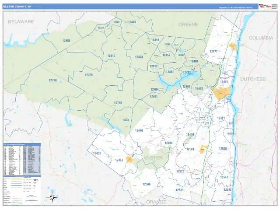The image size is (280, 210).
Task: Select the DELAWARE county label
Action: pos(21,21)
